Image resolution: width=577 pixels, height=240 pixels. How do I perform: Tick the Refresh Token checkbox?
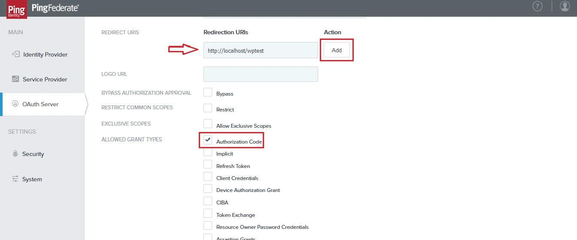pyautogui.click(x=208, y=165)
